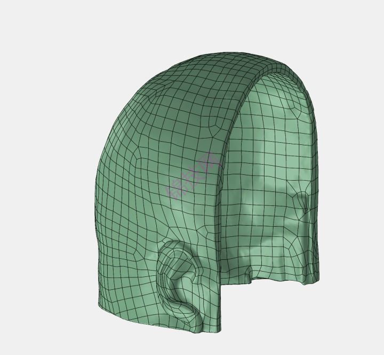Screen dimensions: 384x355
Task: Click the bottom tip of the front cut edge
Action: 219,326
